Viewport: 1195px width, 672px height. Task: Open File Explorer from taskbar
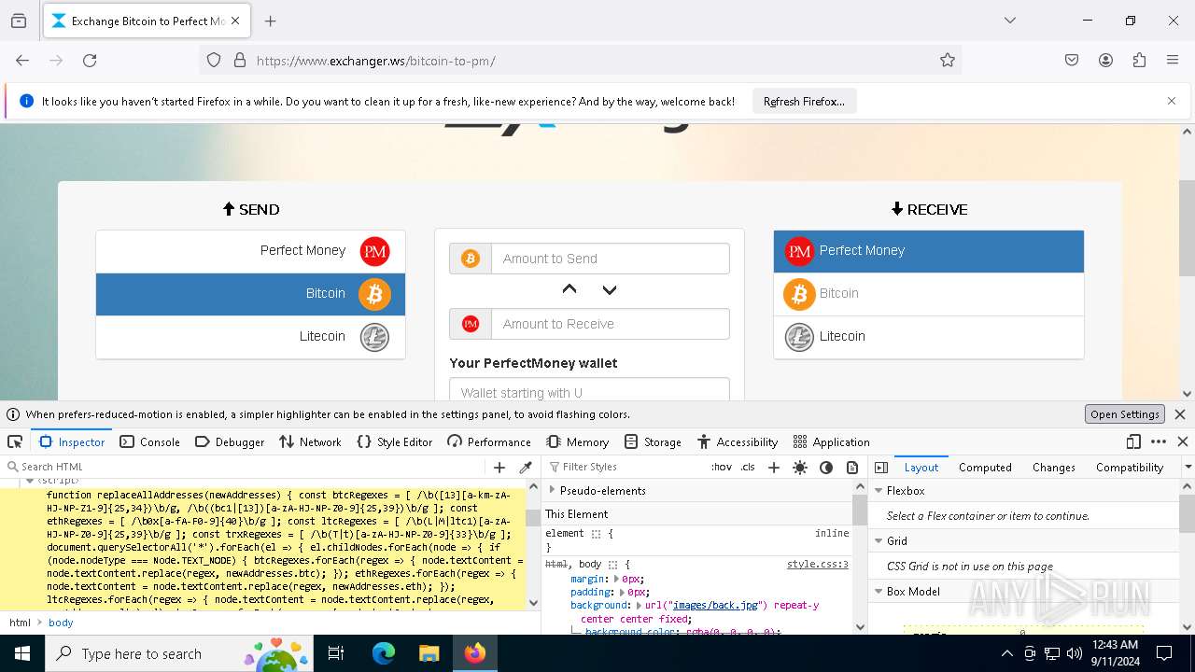tap(429, 653)
